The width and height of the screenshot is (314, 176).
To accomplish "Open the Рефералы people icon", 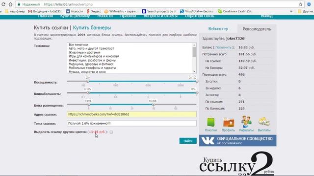I will 246,122.
